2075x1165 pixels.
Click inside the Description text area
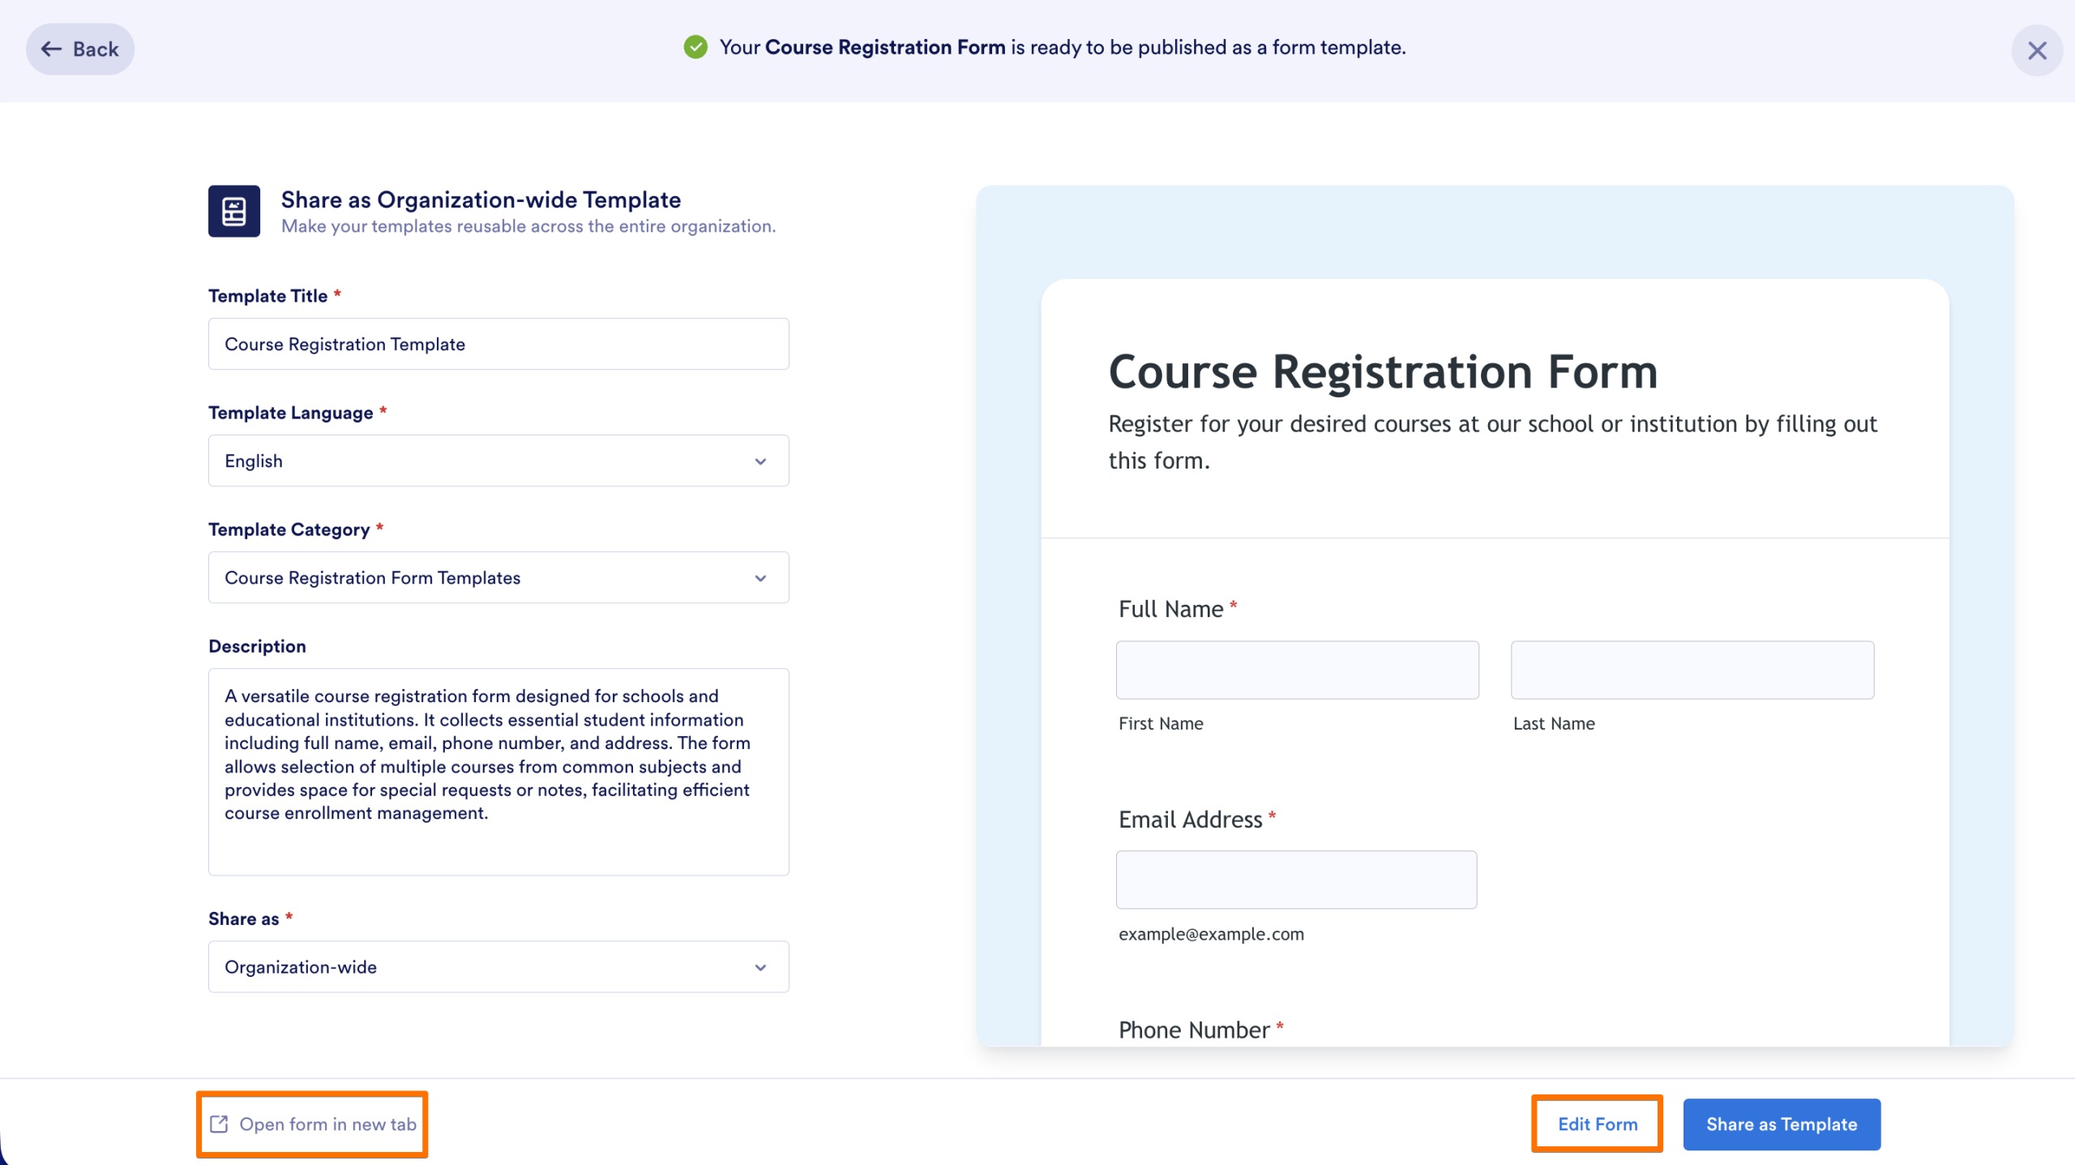click(498, 770)
